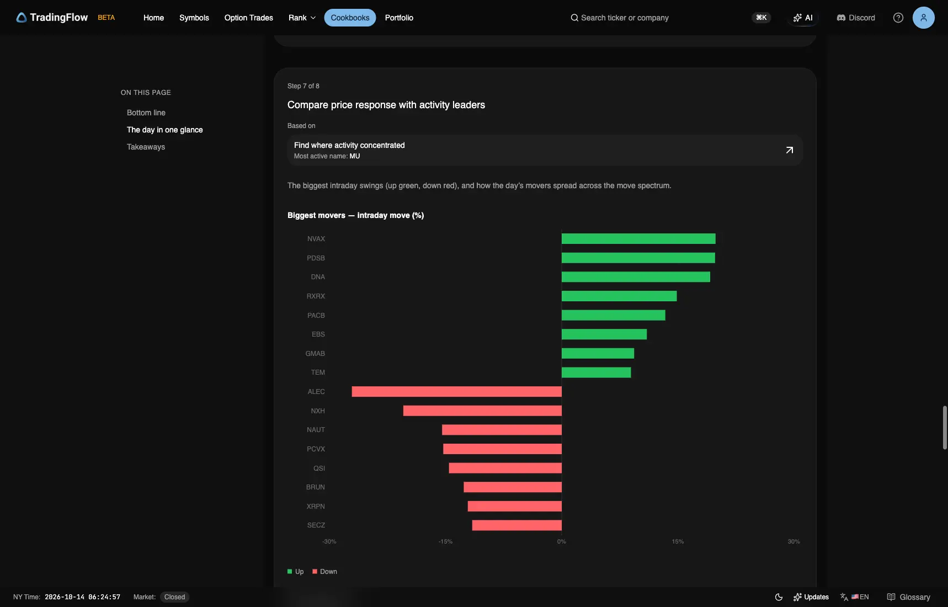Click the NVAX green bar

click(638, 239)
